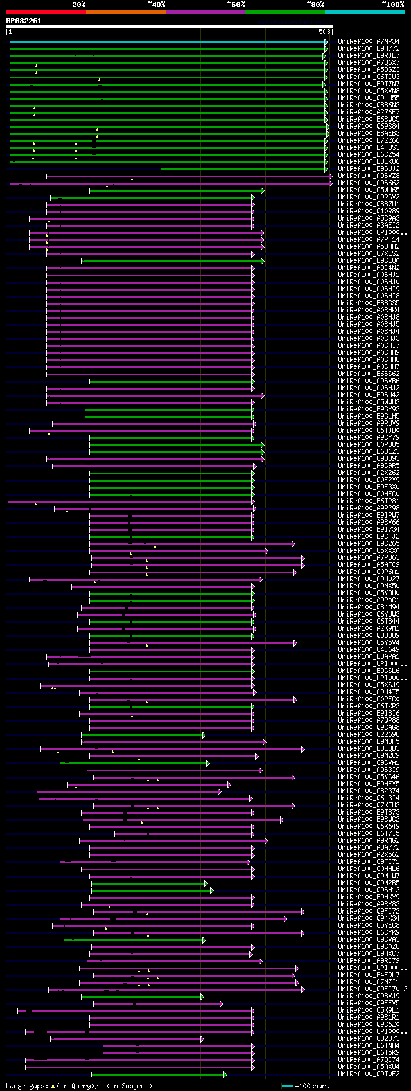Click the purple alignment bar for UniRef100_B6TP81
The width and height of the screenshot is (411, 1091).
(x=131, y=501)
